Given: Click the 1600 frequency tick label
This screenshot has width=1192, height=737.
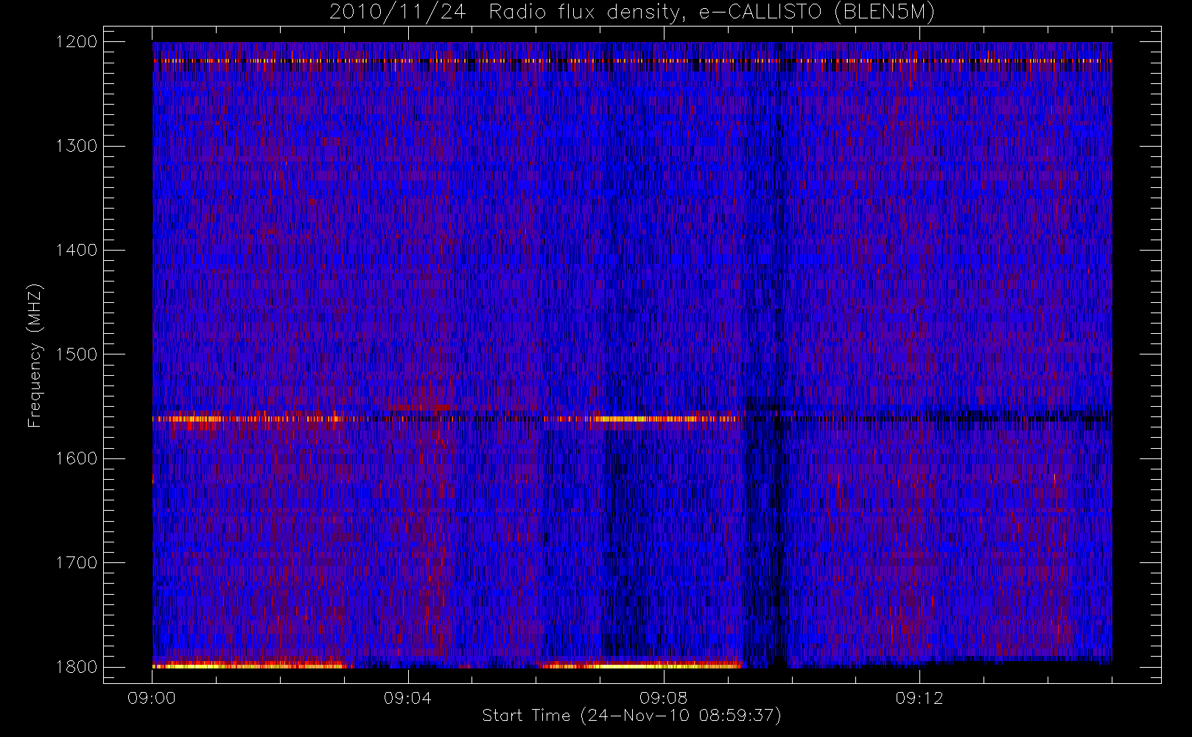Looking at the screenshot, I should pos(77,458).
